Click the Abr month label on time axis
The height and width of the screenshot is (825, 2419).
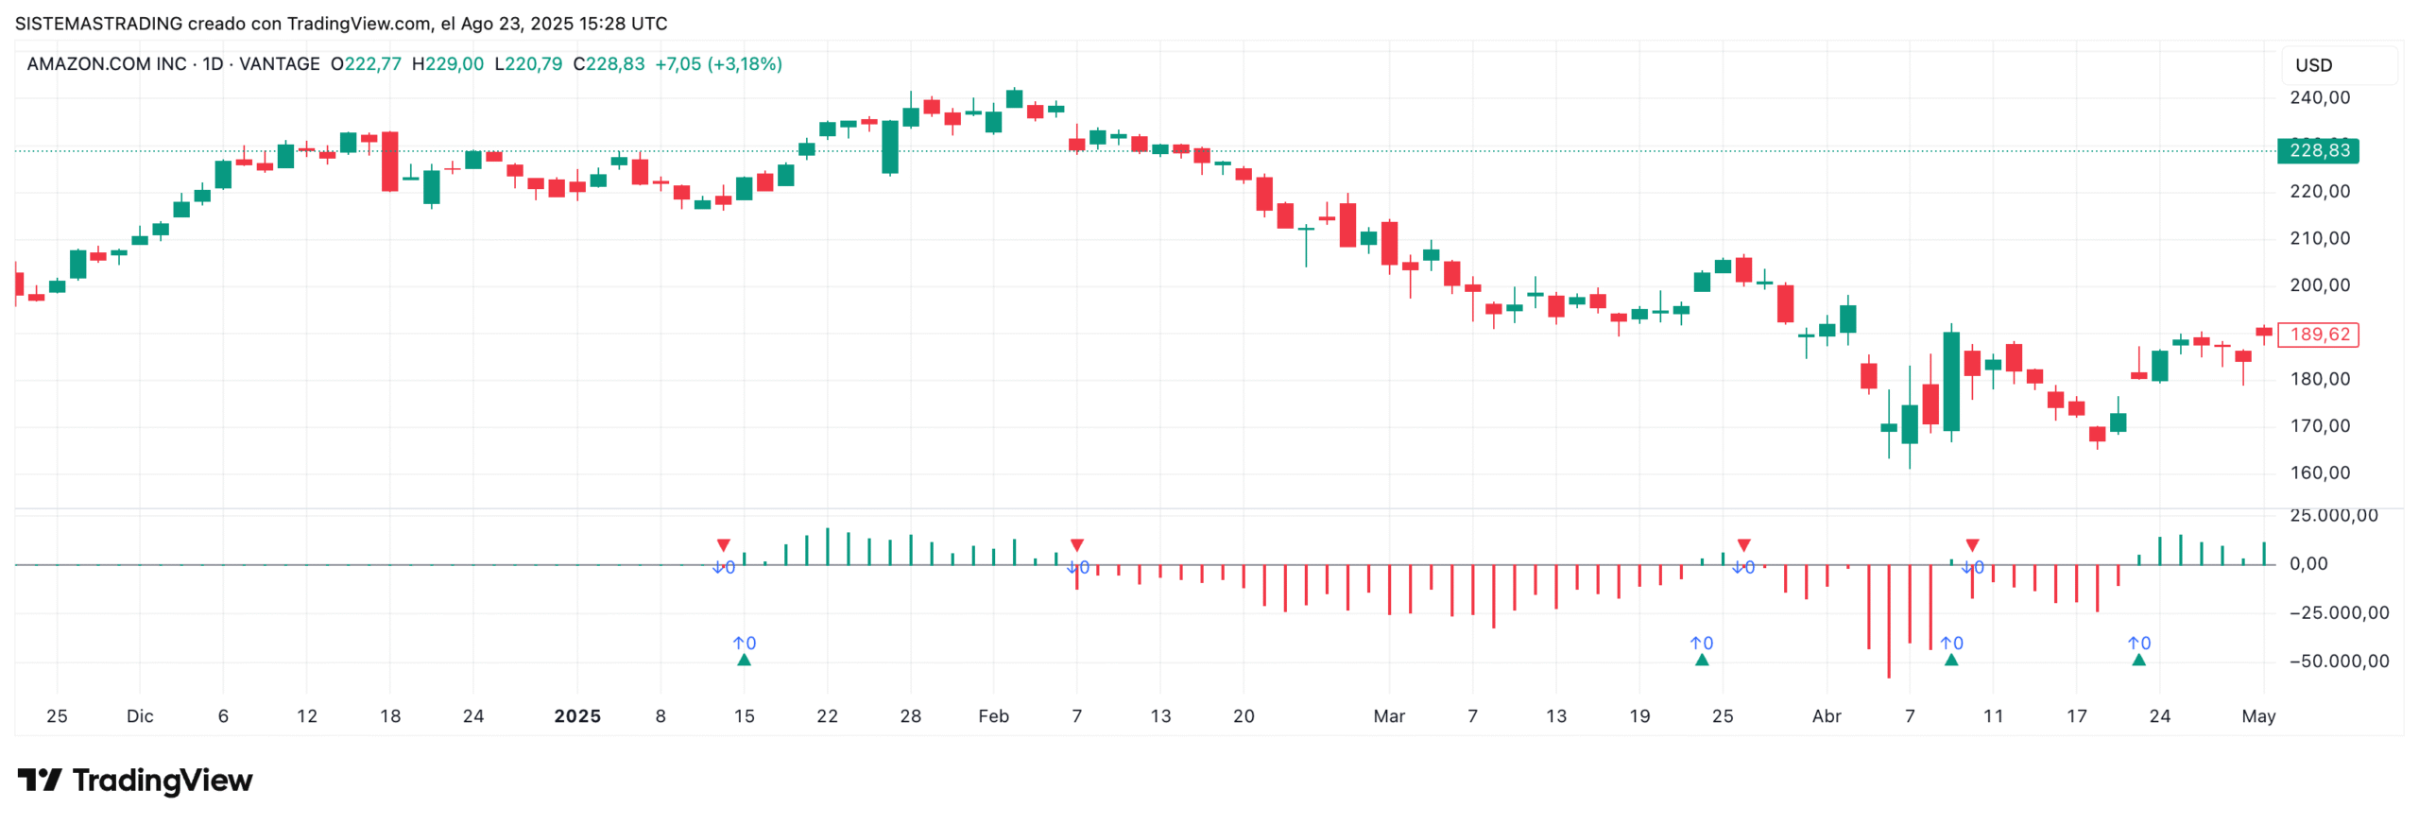1826,716
